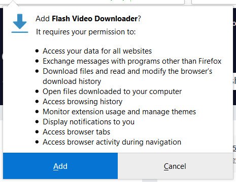Image resolution: width=236 pixels, height=182 pixels.
Task: Click the blue download arrow extension icon
Action: point(20,23)
